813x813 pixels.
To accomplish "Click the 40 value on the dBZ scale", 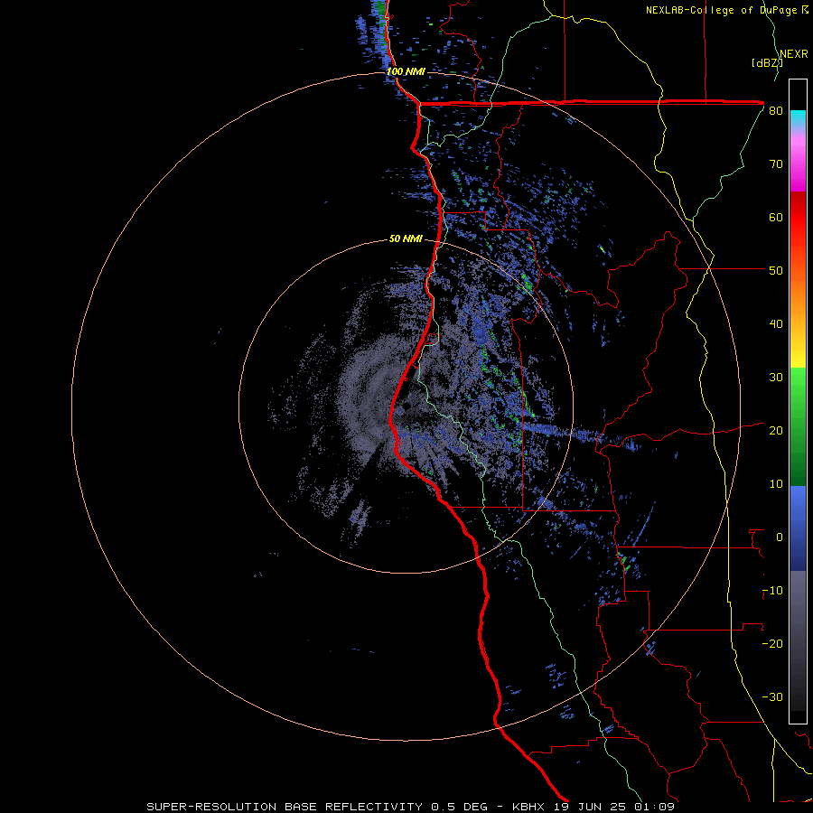I will pyautogui.click(x=776, y=324).
